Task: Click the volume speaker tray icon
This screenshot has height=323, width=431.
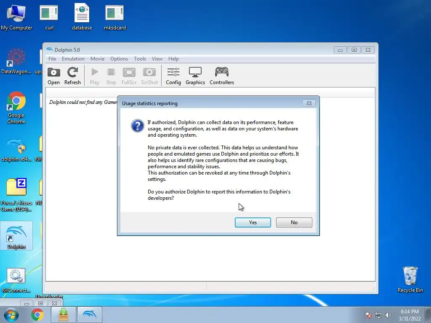Action: click(x=388, y=315)
